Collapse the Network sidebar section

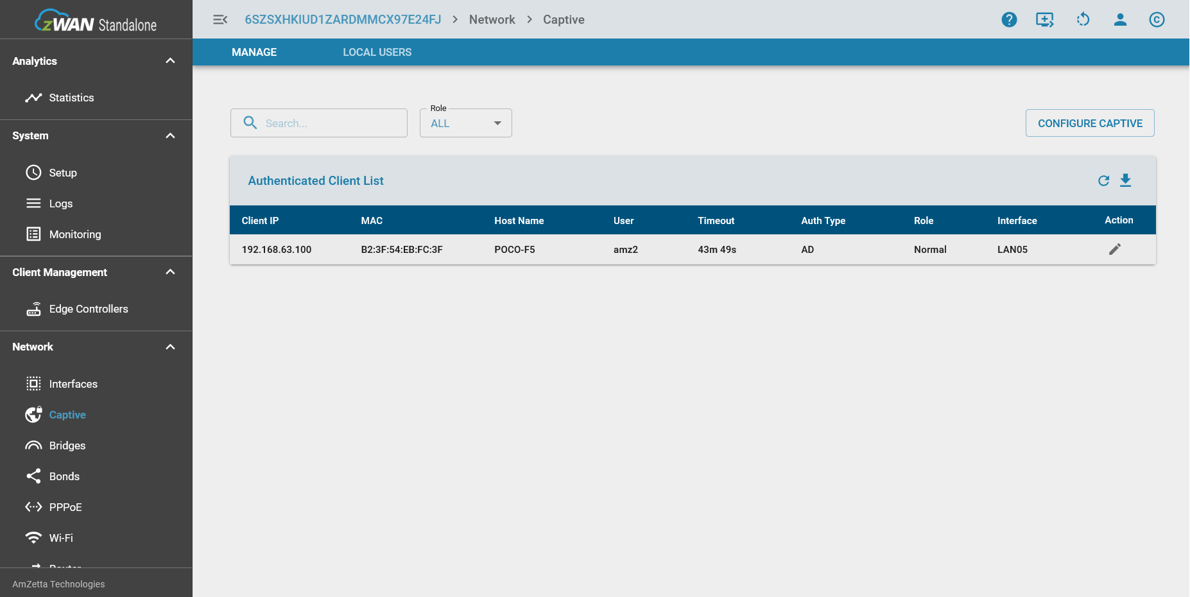tap(170, 347)
